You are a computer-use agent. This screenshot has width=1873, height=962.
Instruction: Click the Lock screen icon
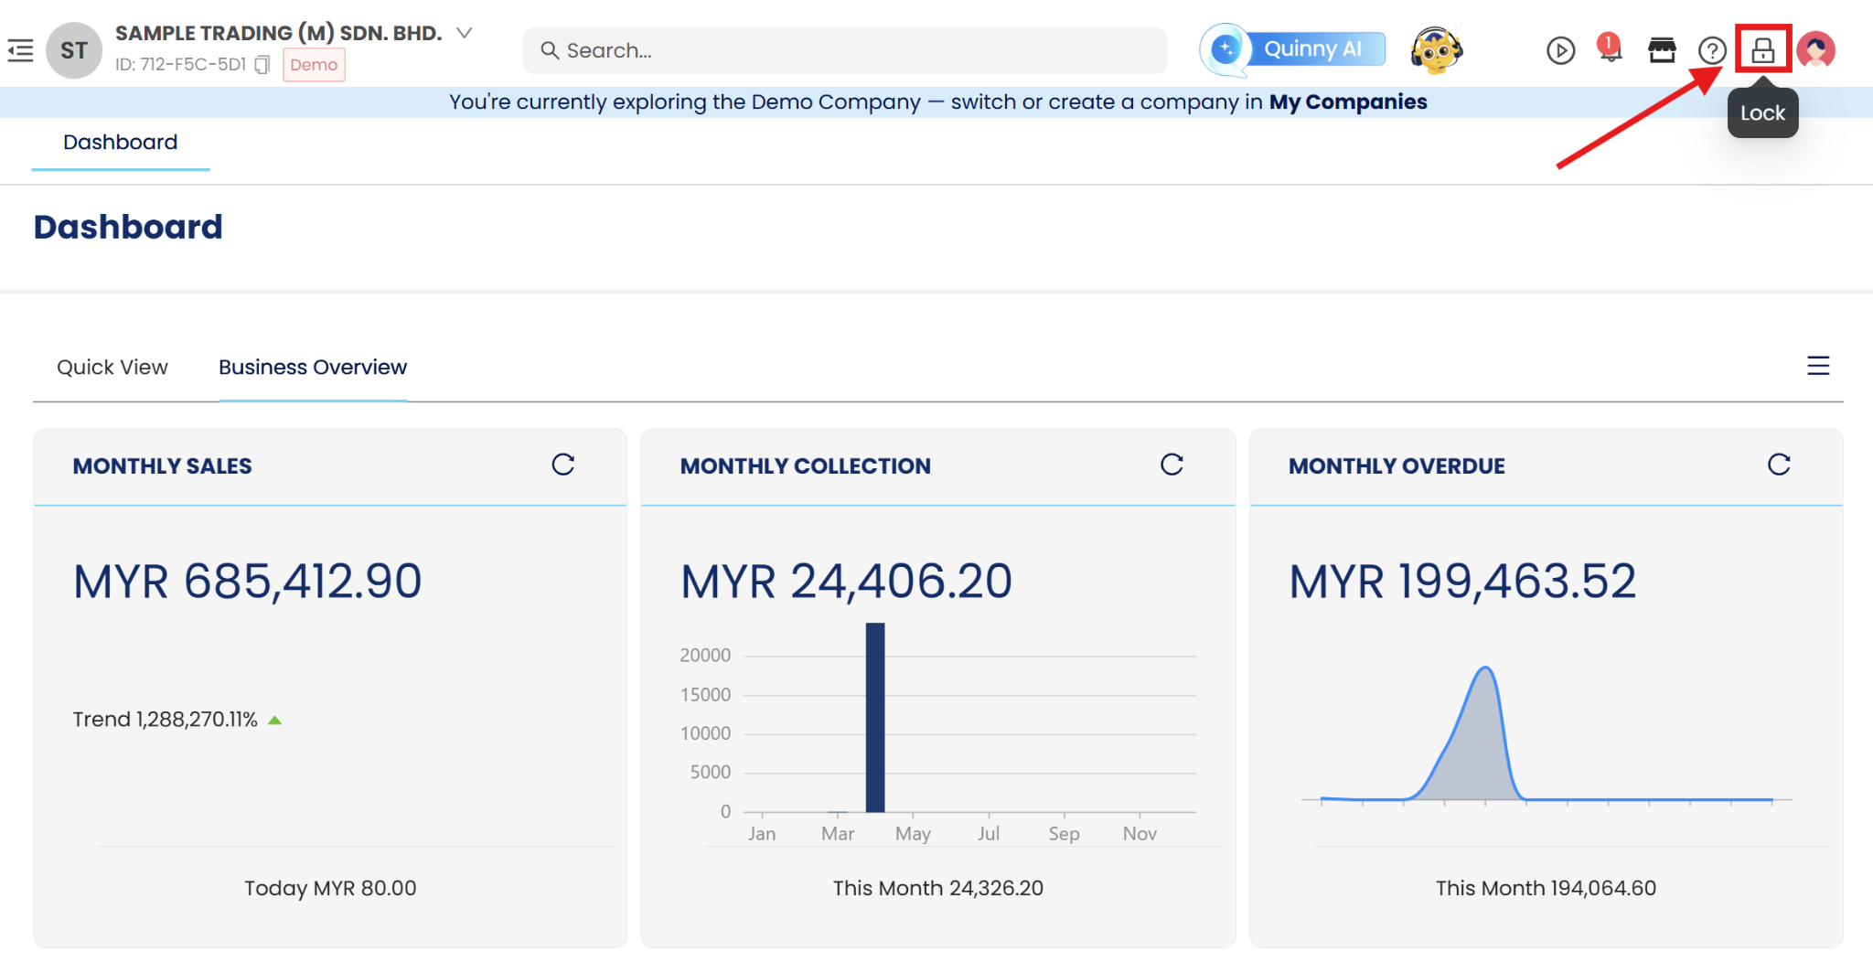point(1762,50)
